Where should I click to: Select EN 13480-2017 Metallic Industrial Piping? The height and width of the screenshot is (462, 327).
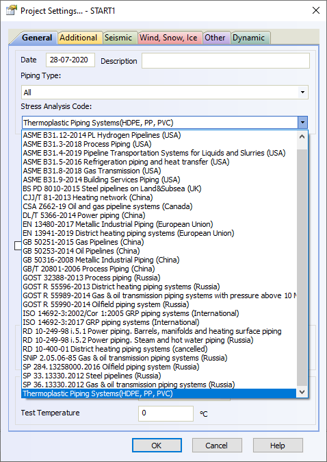pos(159,224)
